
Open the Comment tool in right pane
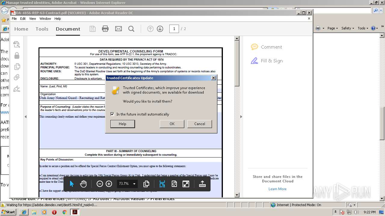coord(266,47)
